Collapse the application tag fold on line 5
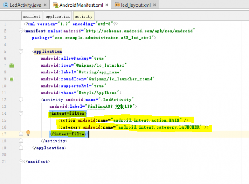The image size is (249, 184). click(21, 51)
